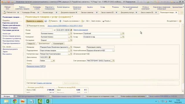
Task: Click the Ввести расхождения link
Action: coord(81,30)
